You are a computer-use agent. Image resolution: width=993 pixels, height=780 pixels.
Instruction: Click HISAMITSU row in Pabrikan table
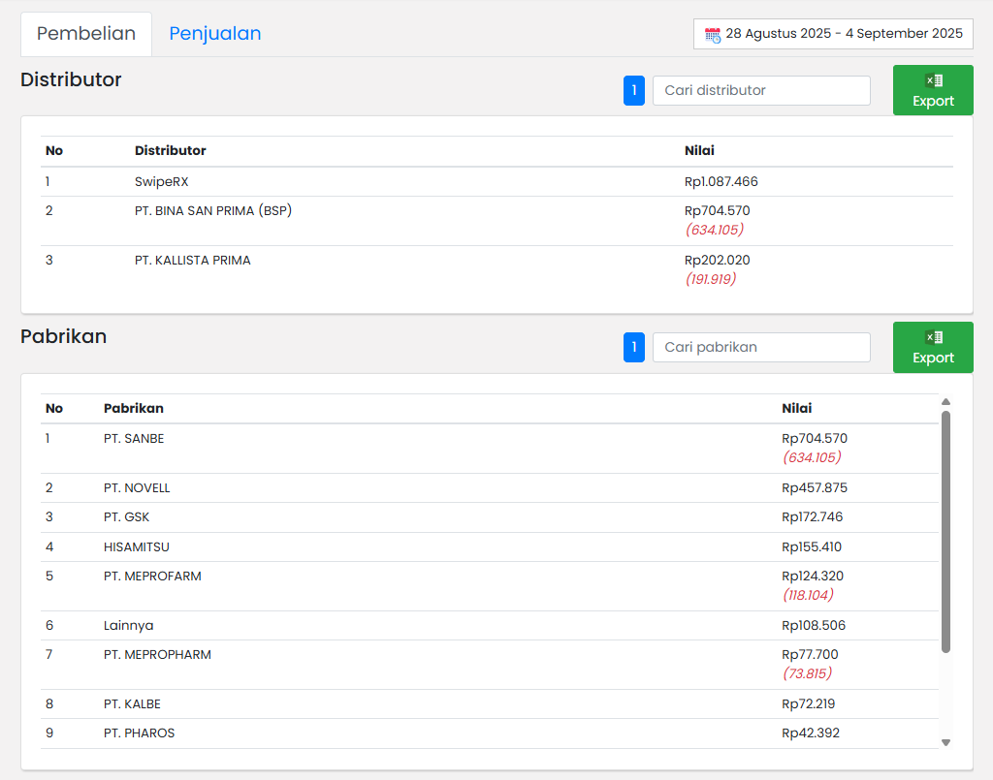(136, 547)
